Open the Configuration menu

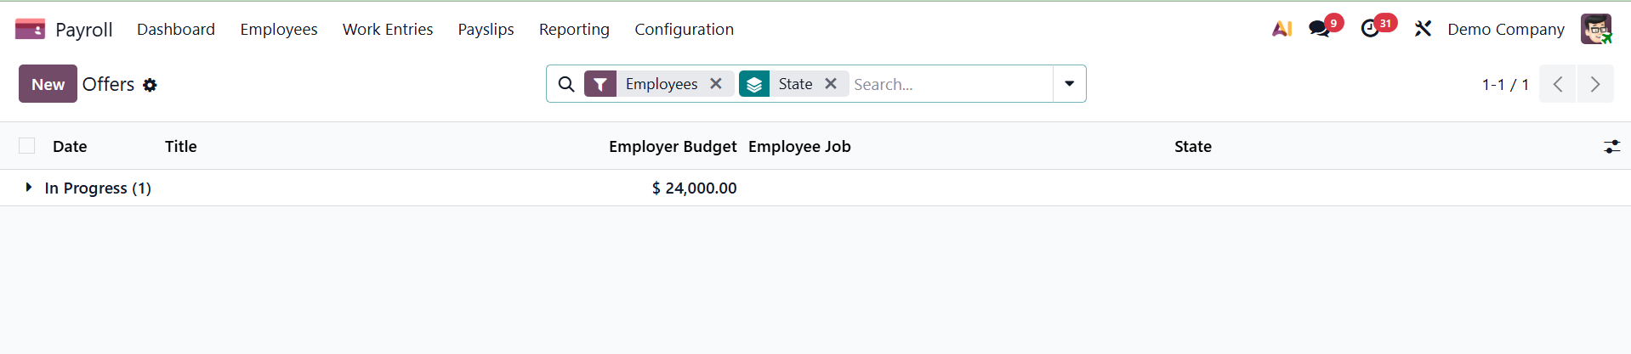coord(684,30)
